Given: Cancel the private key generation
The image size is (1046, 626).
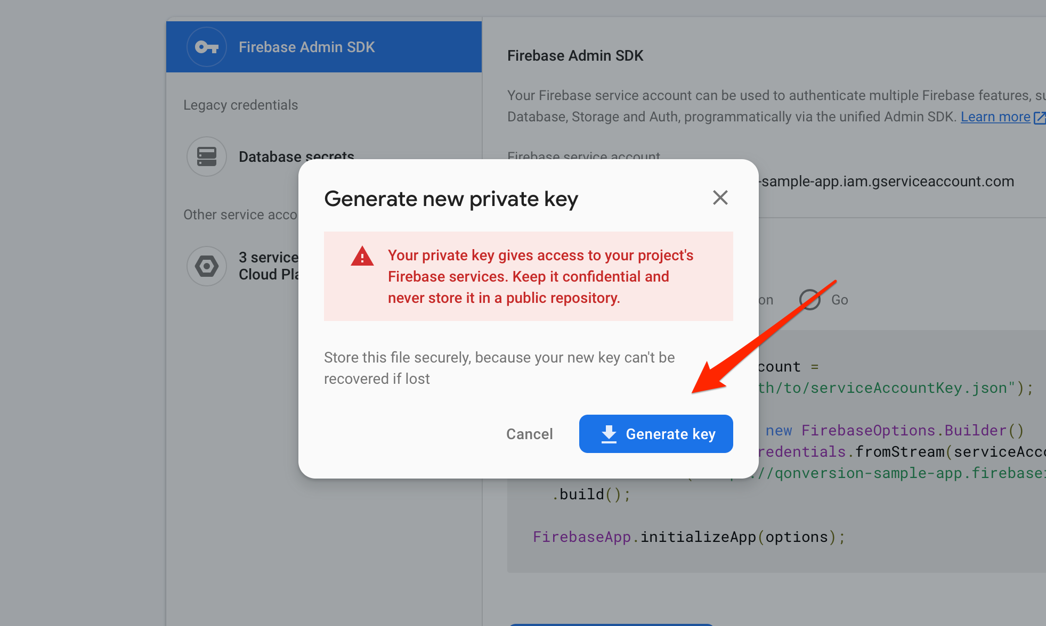Looking at the screenshot, I should pyautogui.click(x=530, y=434).
